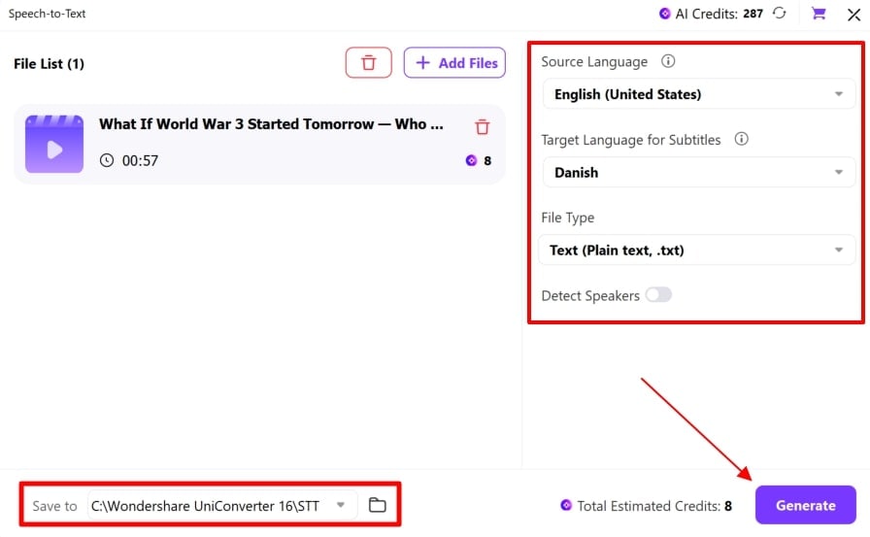
Task: Delete all files with the trash button
Action: click(368, 63)
